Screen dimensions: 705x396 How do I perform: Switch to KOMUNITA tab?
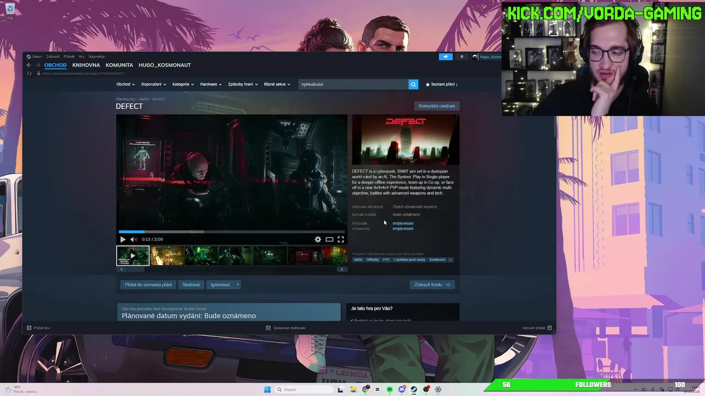119,65
